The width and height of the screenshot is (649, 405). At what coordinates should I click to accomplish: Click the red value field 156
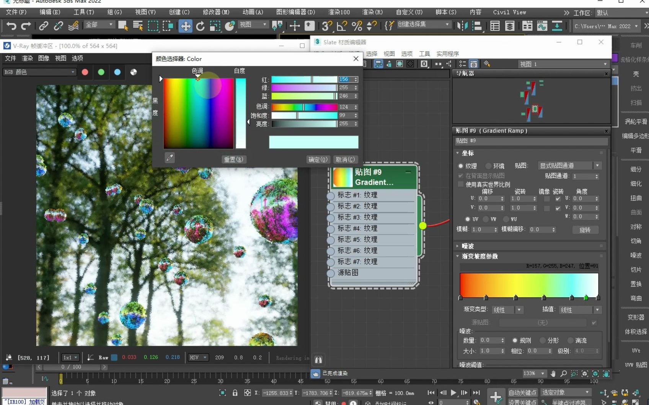pos(346,79)
